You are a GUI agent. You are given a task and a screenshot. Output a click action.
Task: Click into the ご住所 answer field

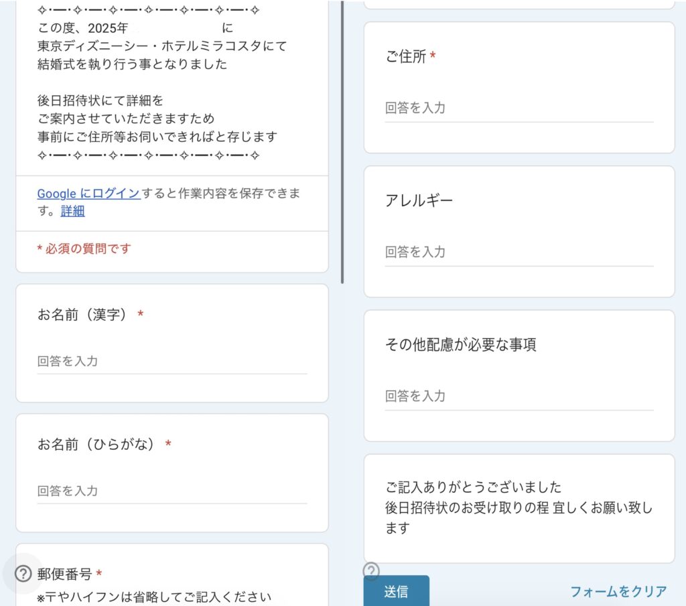[519, 108]
